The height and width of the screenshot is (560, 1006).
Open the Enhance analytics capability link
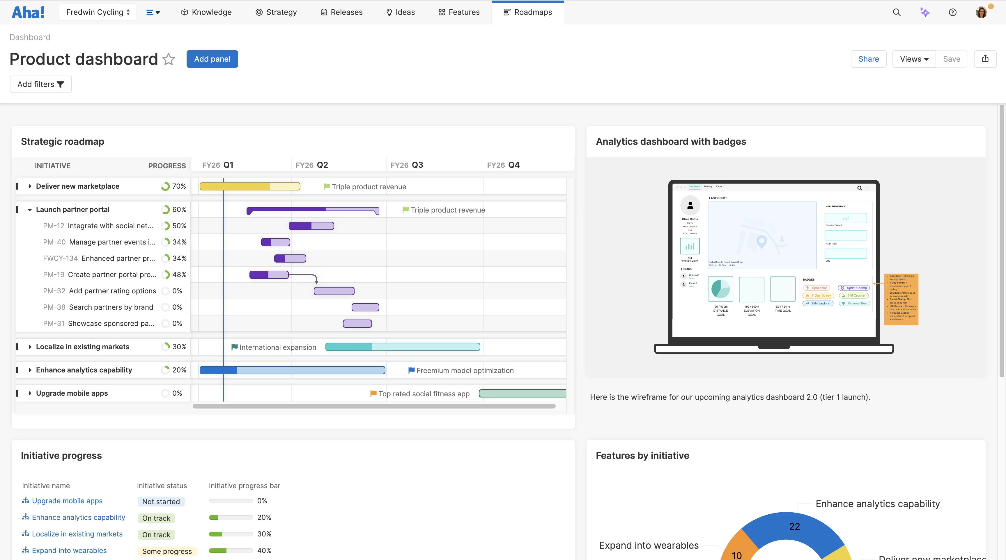point(78,518)
